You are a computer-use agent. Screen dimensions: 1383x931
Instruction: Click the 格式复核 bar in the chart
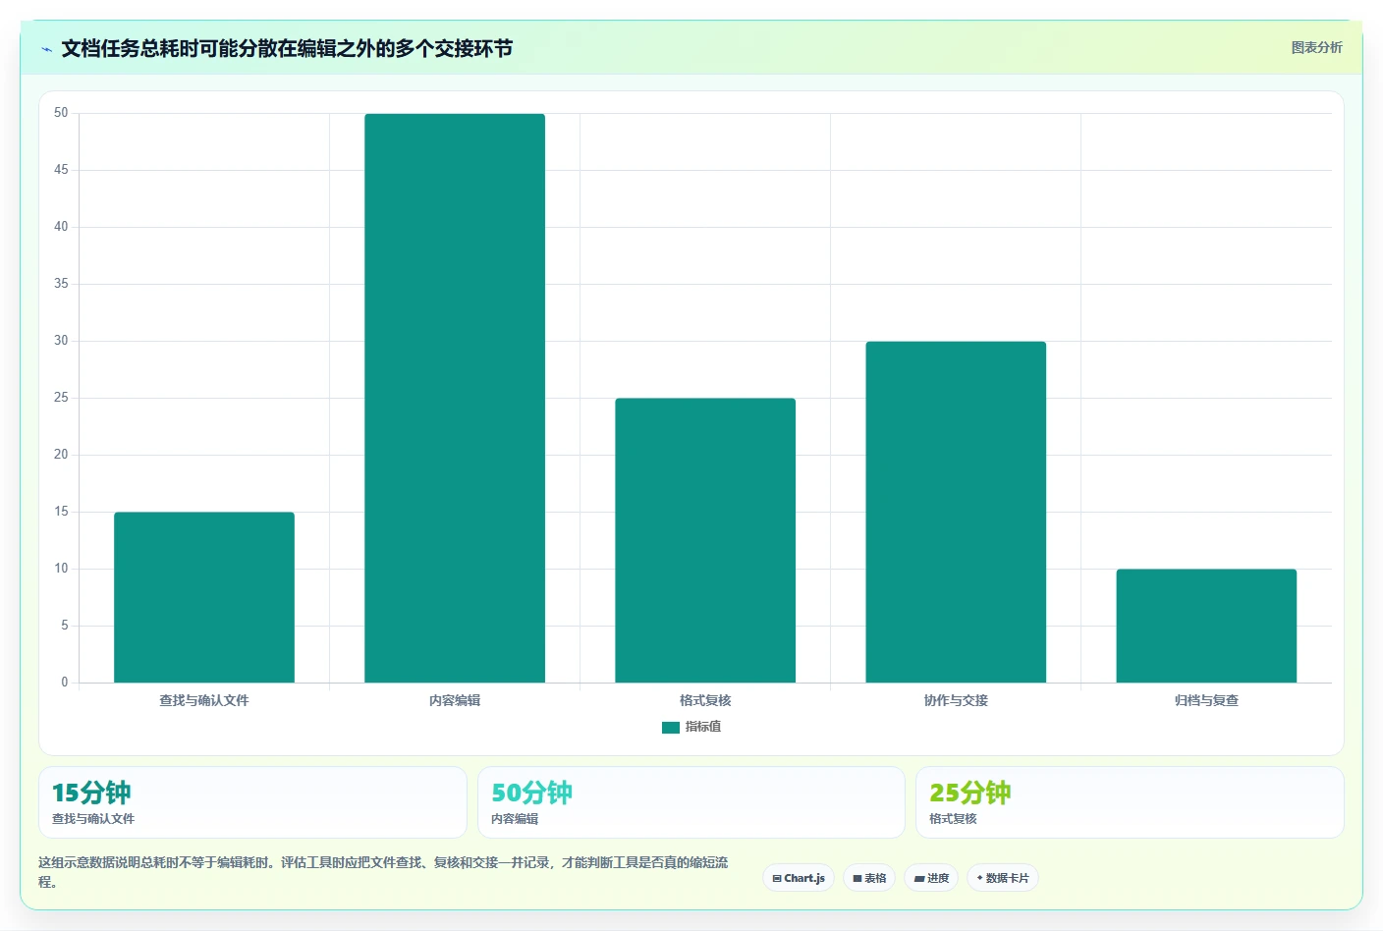pyautogui.click(x=705, y=540)
